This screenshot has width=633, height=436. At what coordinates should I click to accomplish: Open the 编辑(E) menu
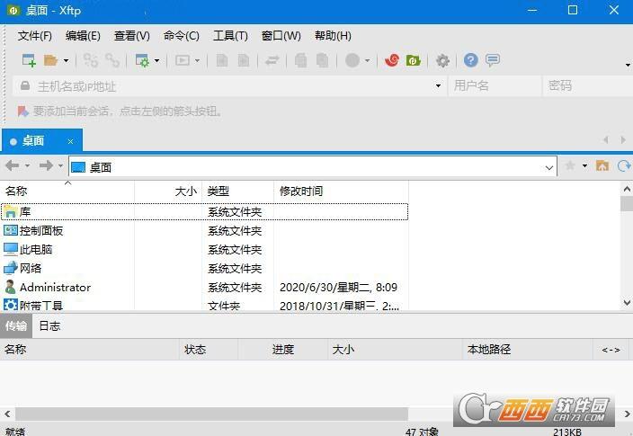pyautogui.click(x=83, y=36)
